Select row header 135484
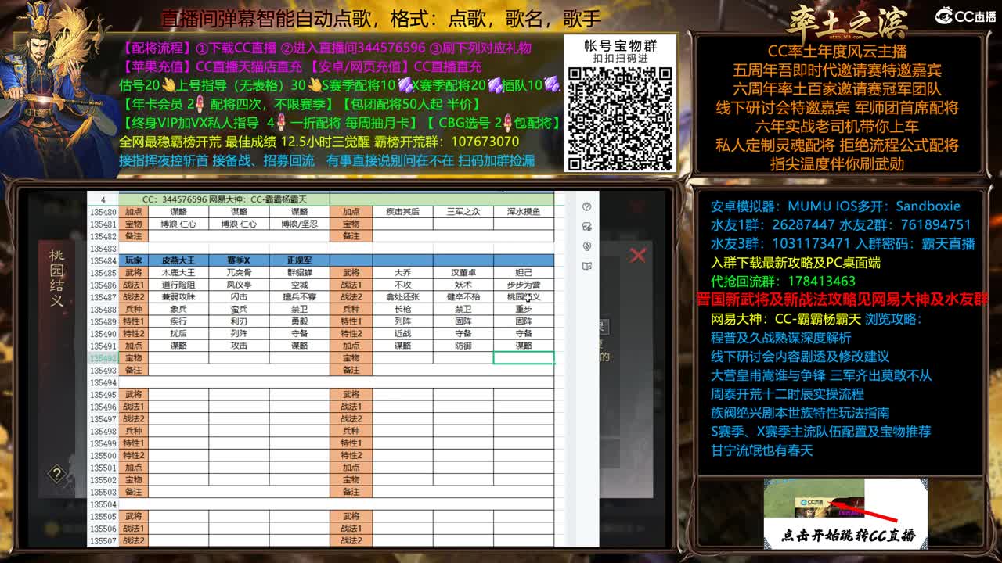Image resolution: width=1002 pixels, height=563 pixels. click(103, 260)
